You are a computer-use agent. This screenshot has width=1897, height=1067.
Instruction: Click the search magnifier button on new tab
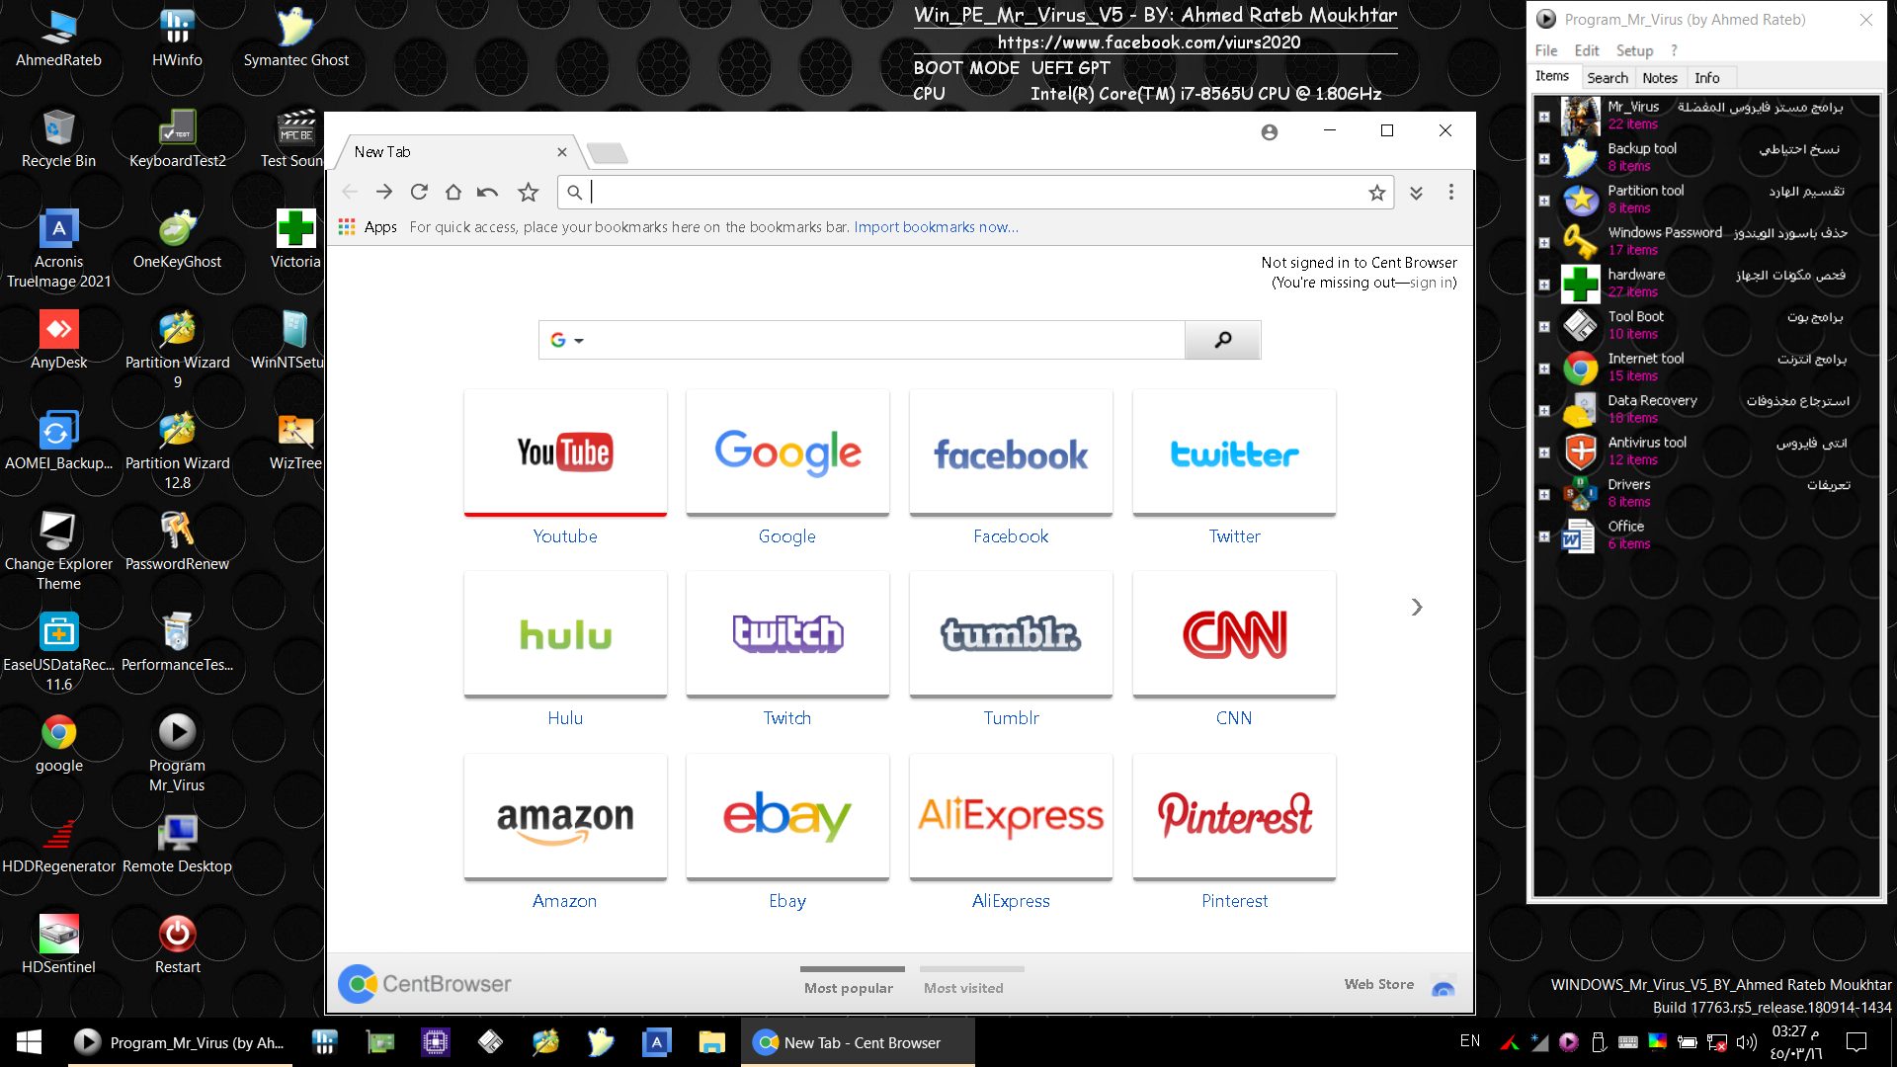[x=1222, y=340]
